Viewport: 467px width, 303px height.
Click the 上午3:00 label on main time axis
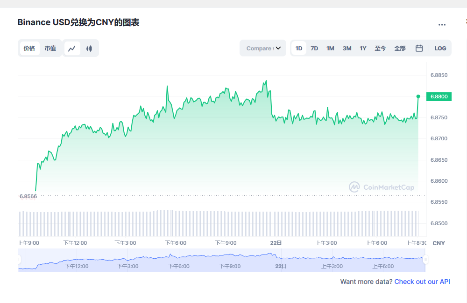click(326, 243)
